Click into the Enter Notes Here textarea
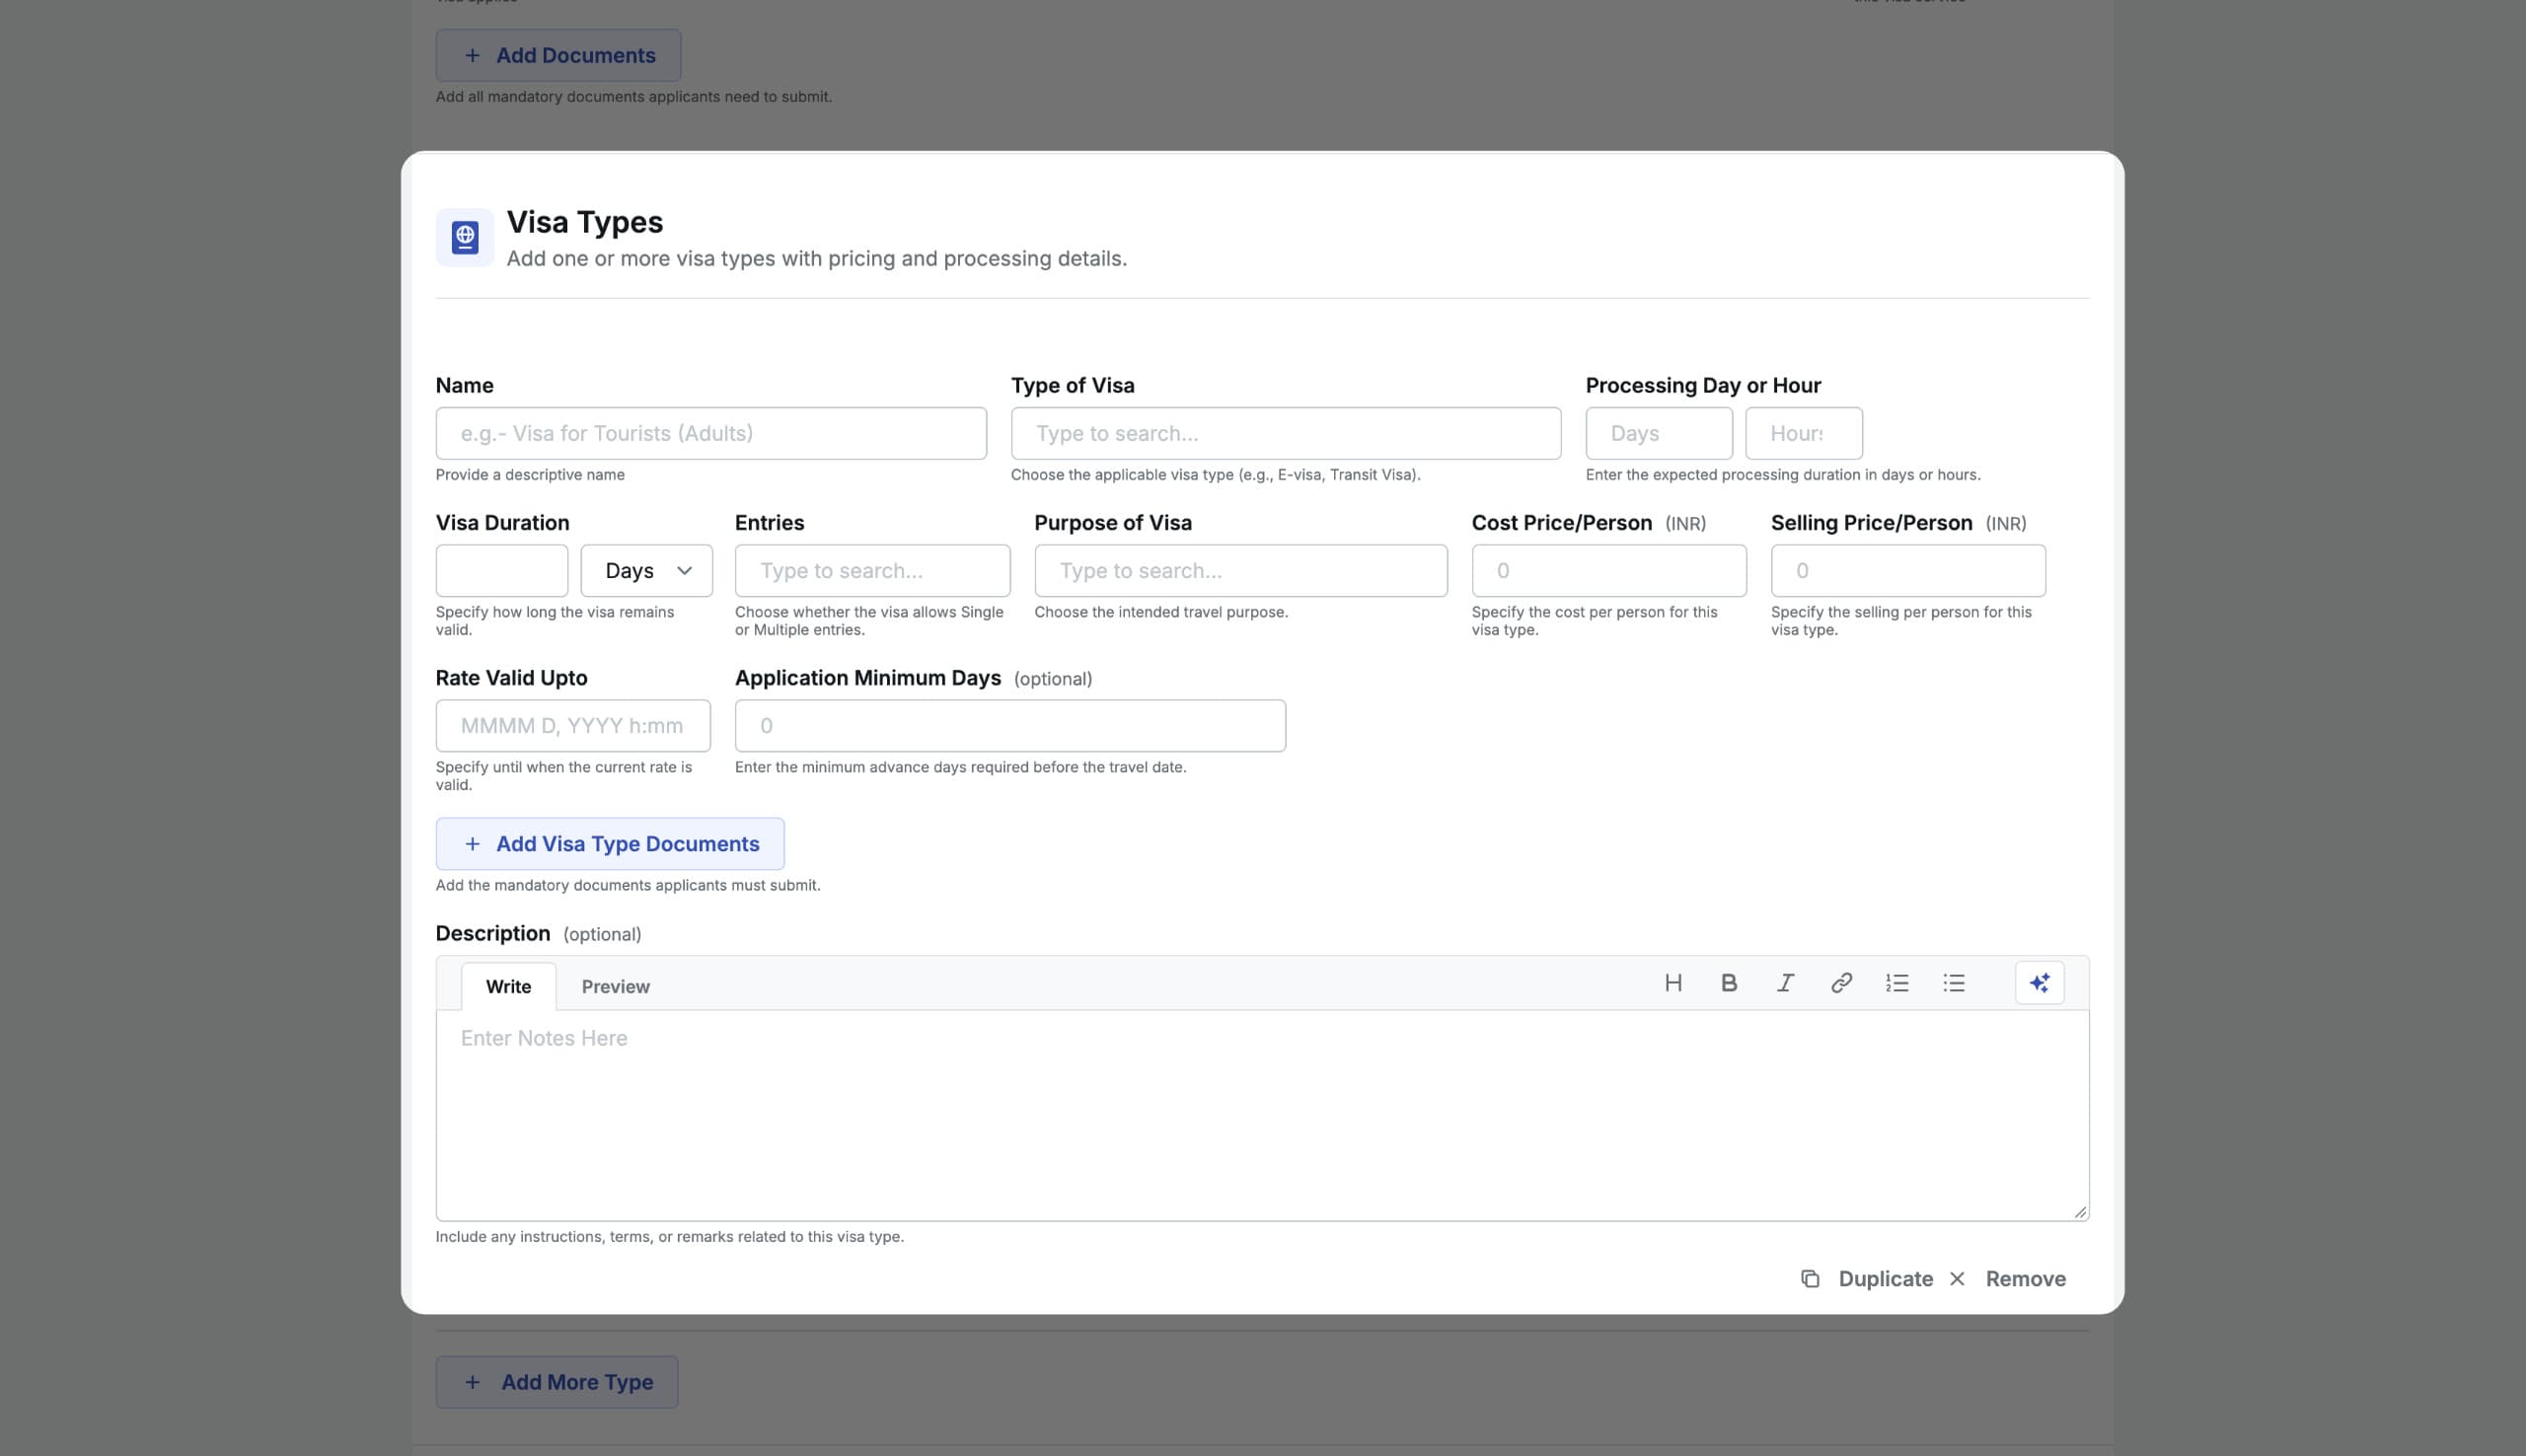The width and height of the screenshot is (2526, 1456). pyautogui.click(x=1262, y=1115)
